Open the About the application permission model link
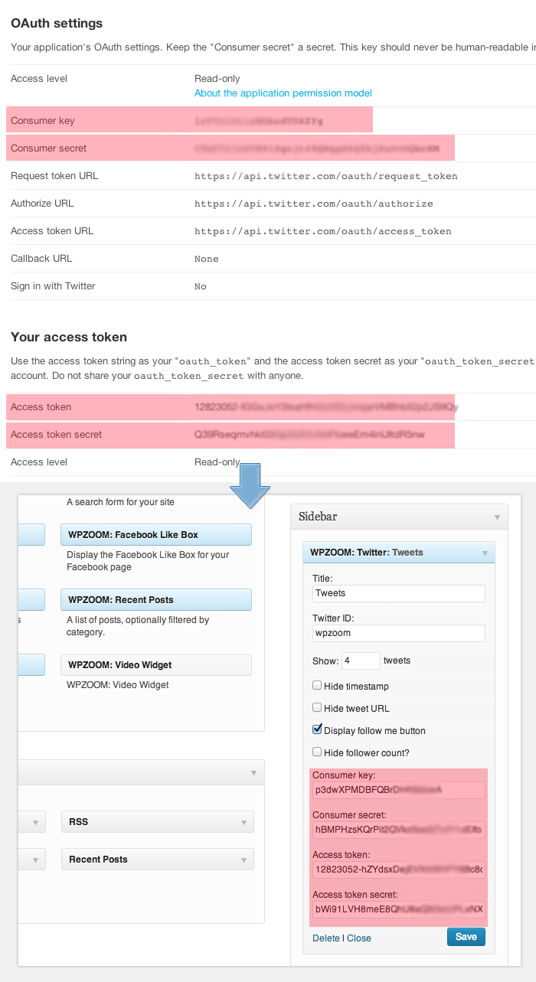Image resolution: width=536 pixels, height=982 pixels. coord(283,93)
